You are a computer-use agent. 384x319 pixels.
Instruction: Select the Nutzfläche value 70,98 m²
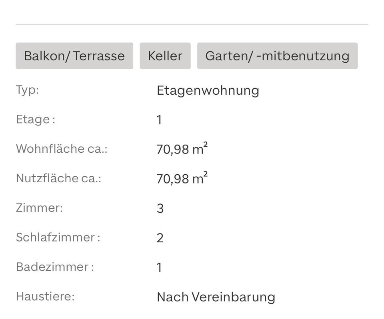coord(182,179)
